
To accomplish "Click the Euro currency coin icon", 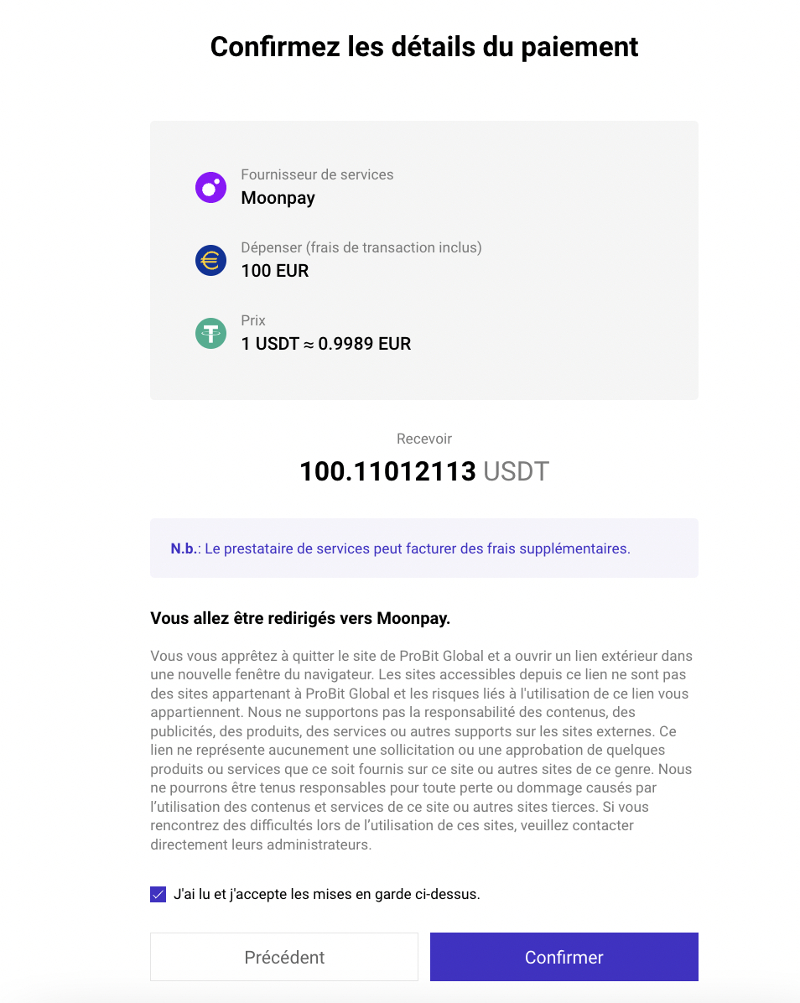I will pos(210,260).
